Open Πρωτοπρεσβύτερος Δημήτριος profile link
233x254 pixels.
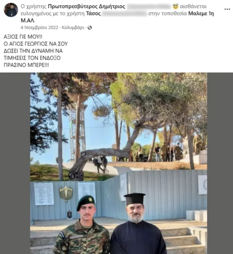click(87, 6)
